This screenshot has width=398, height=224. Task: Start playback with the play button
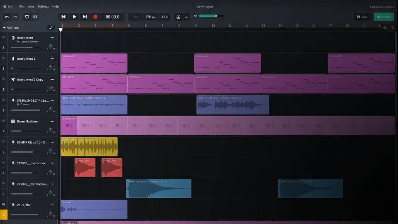(74, 17)
